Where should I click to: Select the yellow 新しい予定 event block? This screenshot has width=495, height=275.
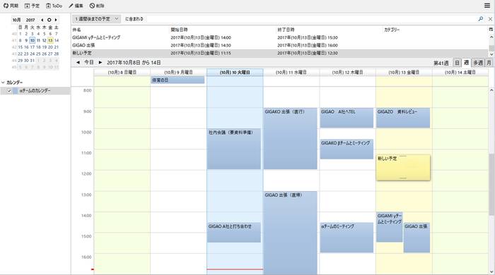403,167
